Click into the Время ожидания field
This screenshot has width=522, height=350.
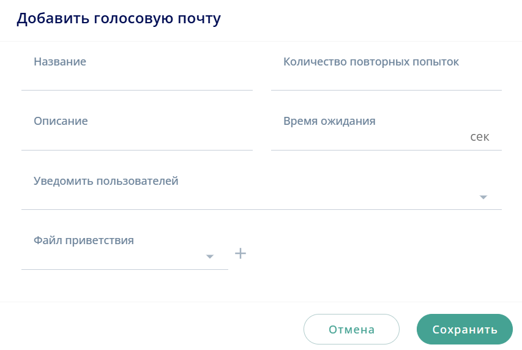pyautogui.click(x=367, y=137)
